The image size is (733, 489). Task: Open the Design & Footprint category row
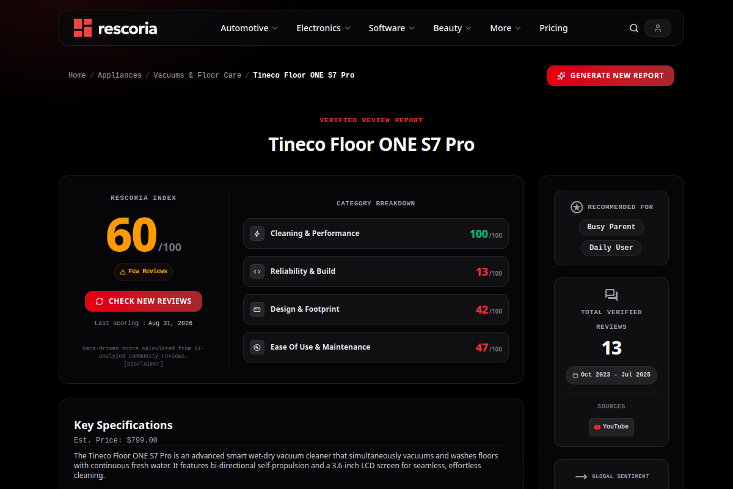pos(376,309)
